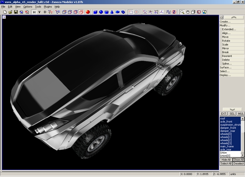Click the Deselect button
The height and width of the screenshot is (177, 245).
(x=238, y=164)
